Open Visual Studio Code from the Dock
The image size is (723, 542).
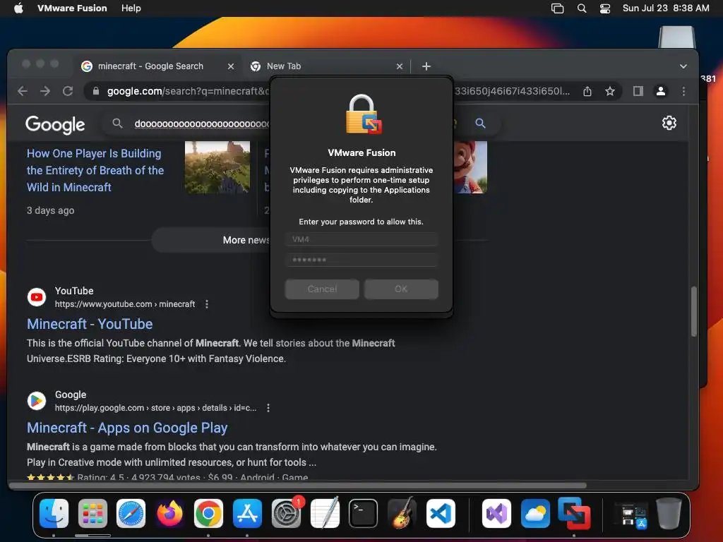(x=441, y=513)
